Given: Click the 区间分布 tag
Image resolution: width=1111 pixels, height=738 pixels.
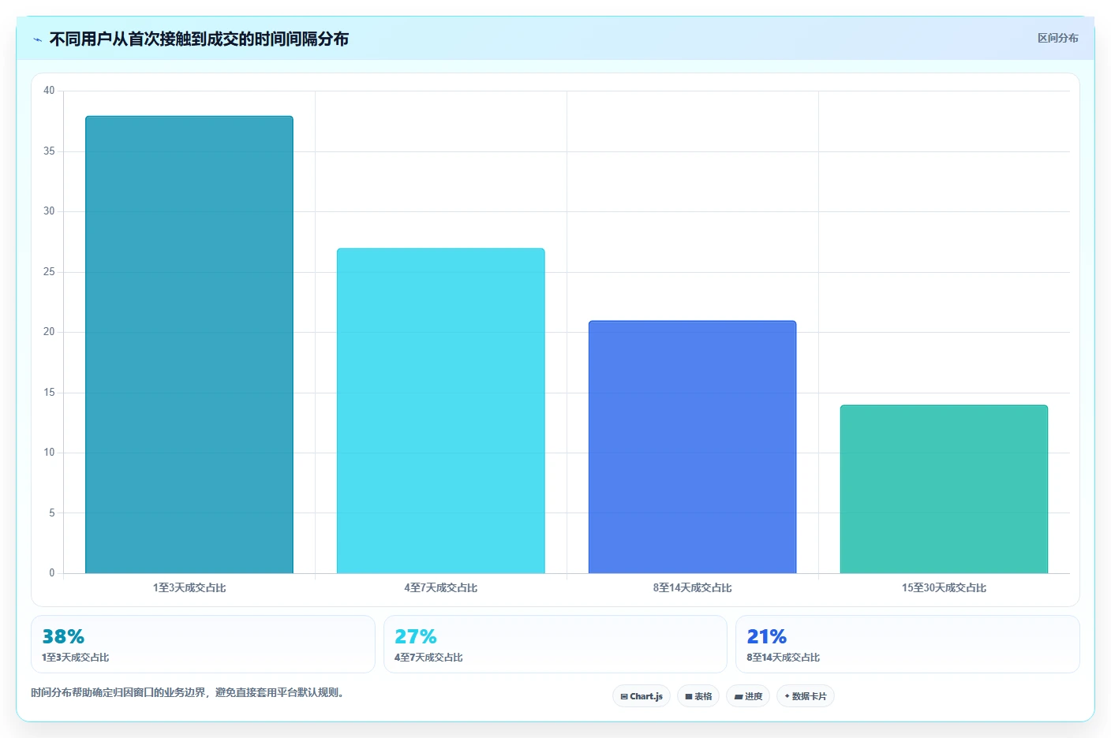Looking at the screenshot, I should (1057, 38).
